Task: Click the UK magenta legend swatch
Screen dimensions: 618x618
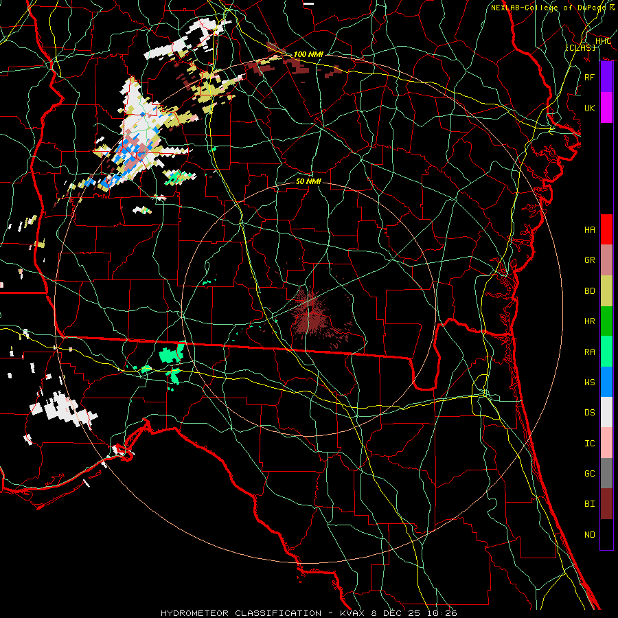Action: pos(606,108)
